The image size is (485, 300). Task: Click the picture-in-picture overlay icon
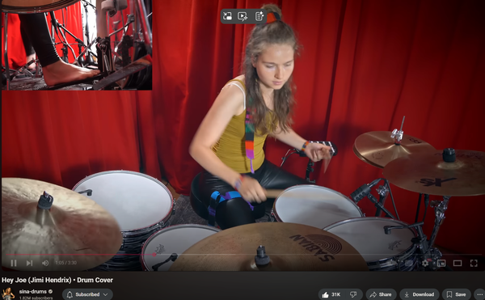(x=228, y=16)
